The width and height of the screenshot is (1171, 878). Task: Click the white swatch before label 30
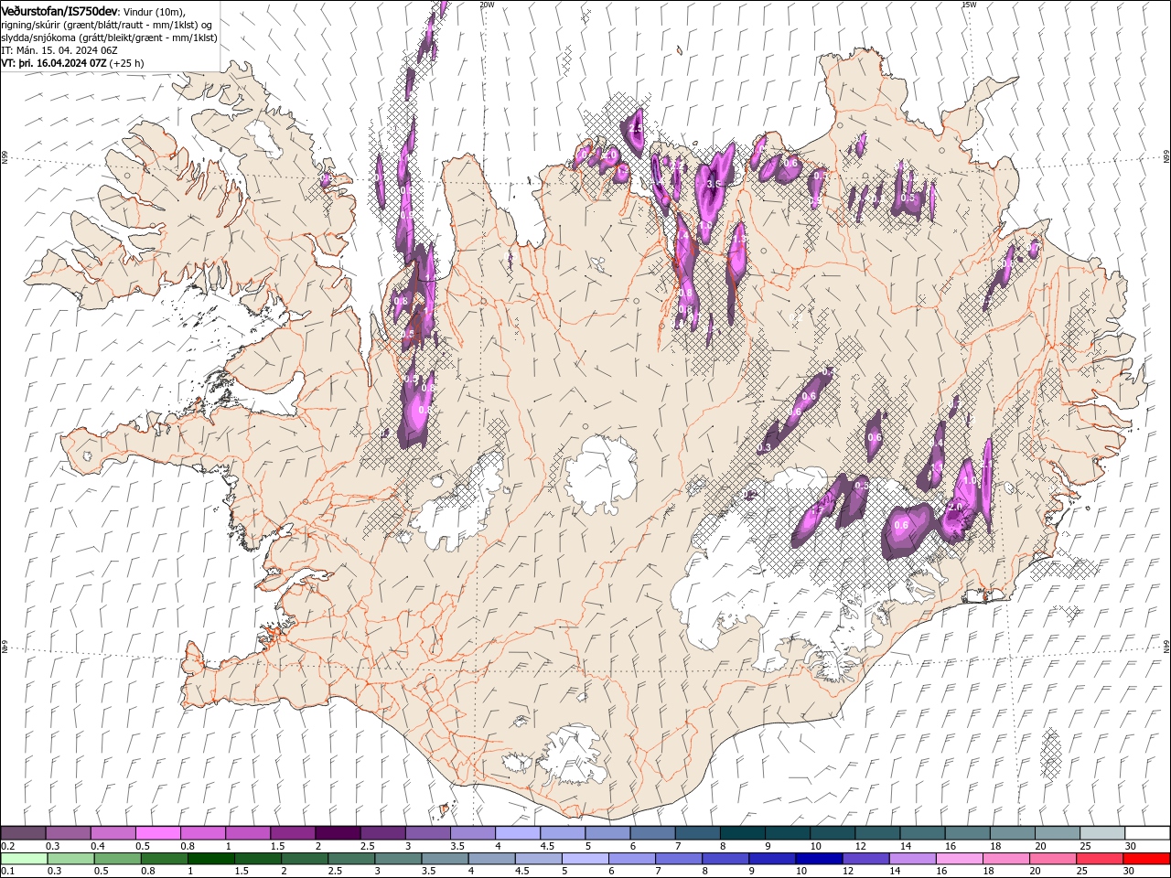(1147, 833)
